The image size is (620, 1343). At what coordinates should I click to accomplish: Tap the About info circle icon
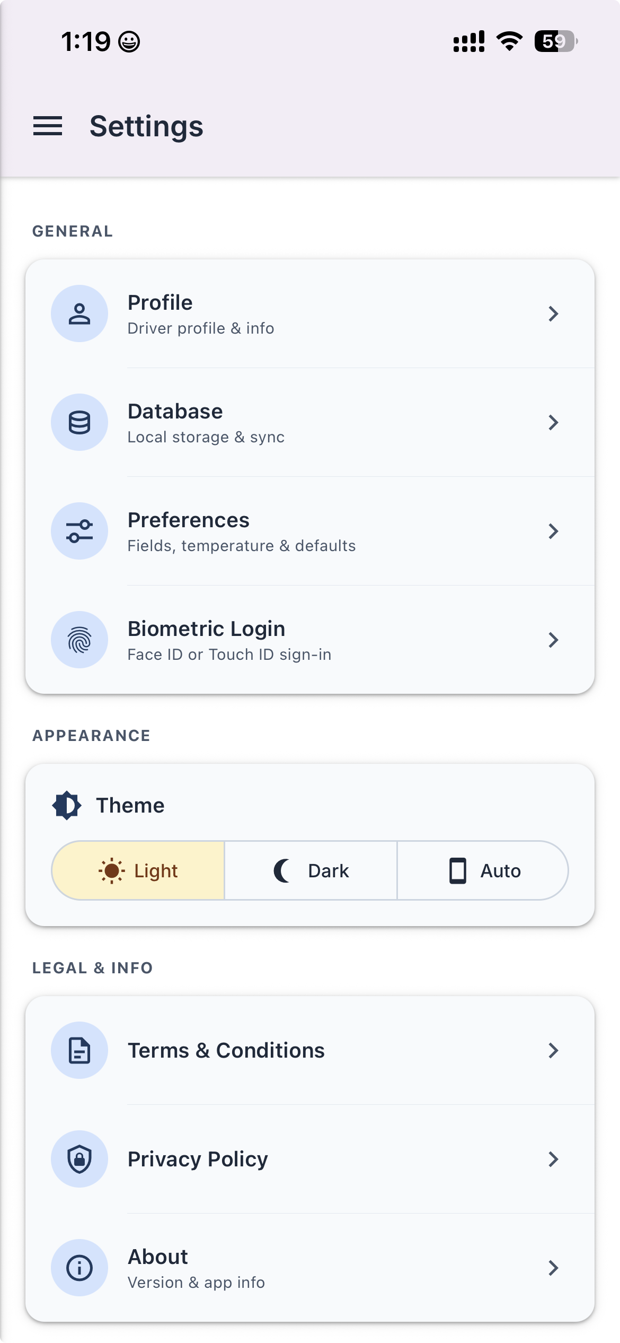(x=79, y=1268)
